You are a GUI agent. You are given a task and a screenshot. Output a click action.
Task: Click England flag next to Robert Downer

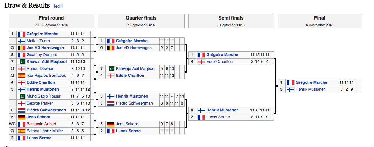pyautogui.click(x=21, y=69)
